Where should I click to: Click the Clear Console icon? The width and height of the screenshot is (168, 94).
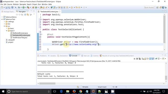(143, 59)
